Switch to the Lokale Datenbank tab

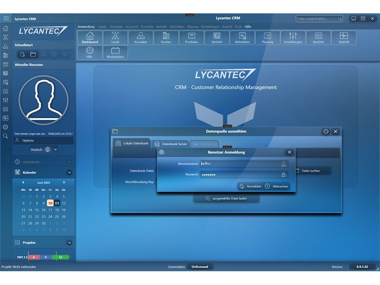coord(132,143)
